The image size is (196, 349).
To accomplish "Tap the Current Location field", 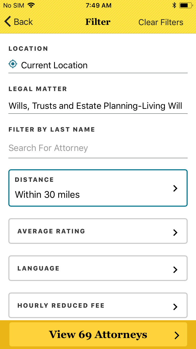I will [98, 65].
